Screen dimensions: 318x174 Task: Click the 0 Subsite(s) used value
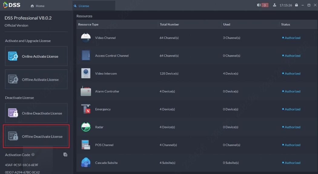[x=231, y=163]
